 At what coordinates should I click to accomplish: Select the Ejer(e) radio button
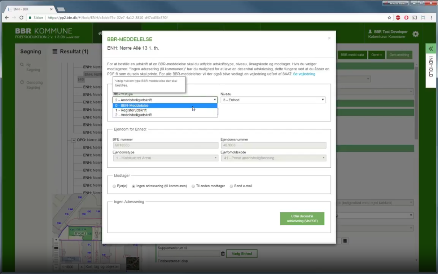pyautogui.click(x=114, y=186)
